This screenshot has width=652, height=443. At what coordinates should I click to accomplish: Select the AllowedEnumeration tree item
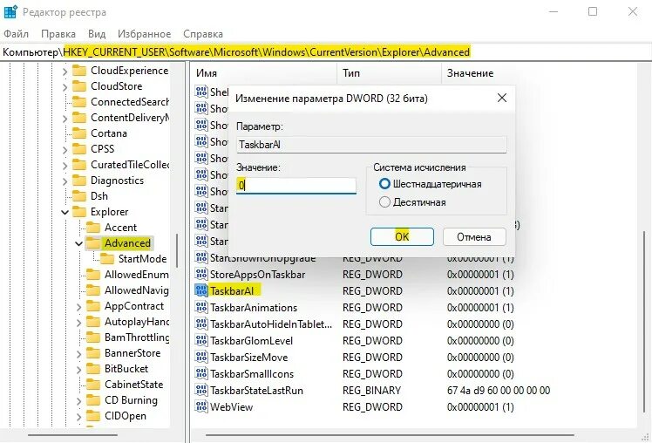[x=136, y=275]
